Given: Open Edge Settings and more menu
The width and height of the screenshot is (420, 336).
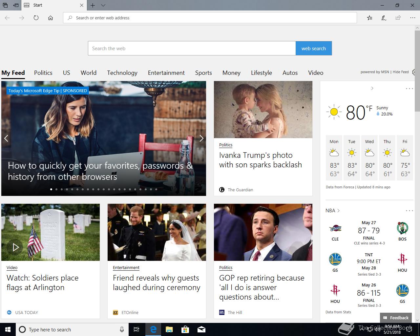Looking at the screenshot, I should (412, 18).
